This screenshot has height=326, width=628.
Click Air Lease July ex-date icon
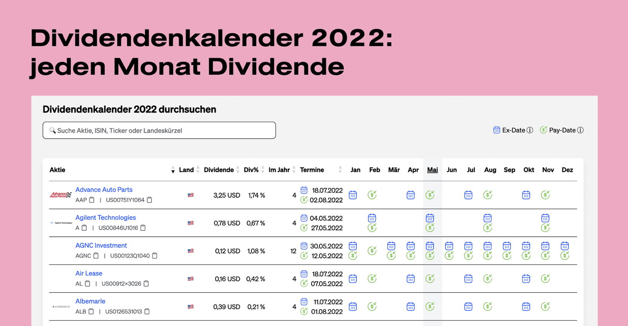[x=468, y=279]
